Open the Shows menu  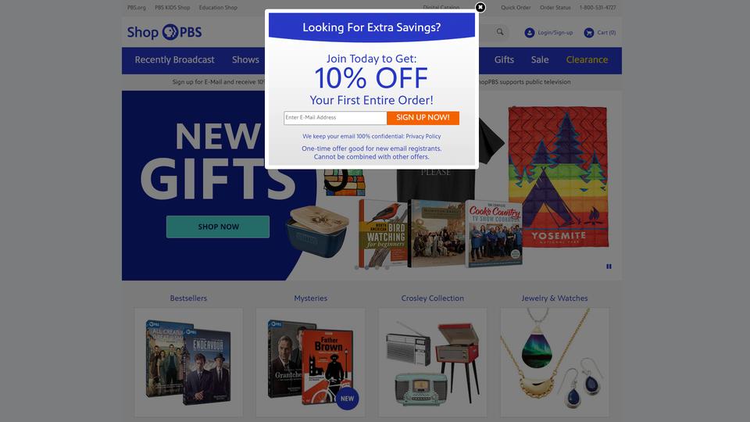tap(245, 60)
